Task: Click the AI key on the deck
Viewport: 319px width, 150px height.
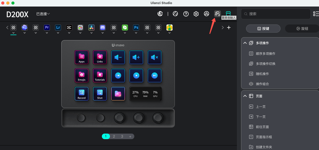Action: [118, 94]
